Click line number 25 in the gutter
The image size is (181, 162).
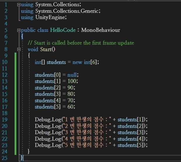click(x=6, y=158)
